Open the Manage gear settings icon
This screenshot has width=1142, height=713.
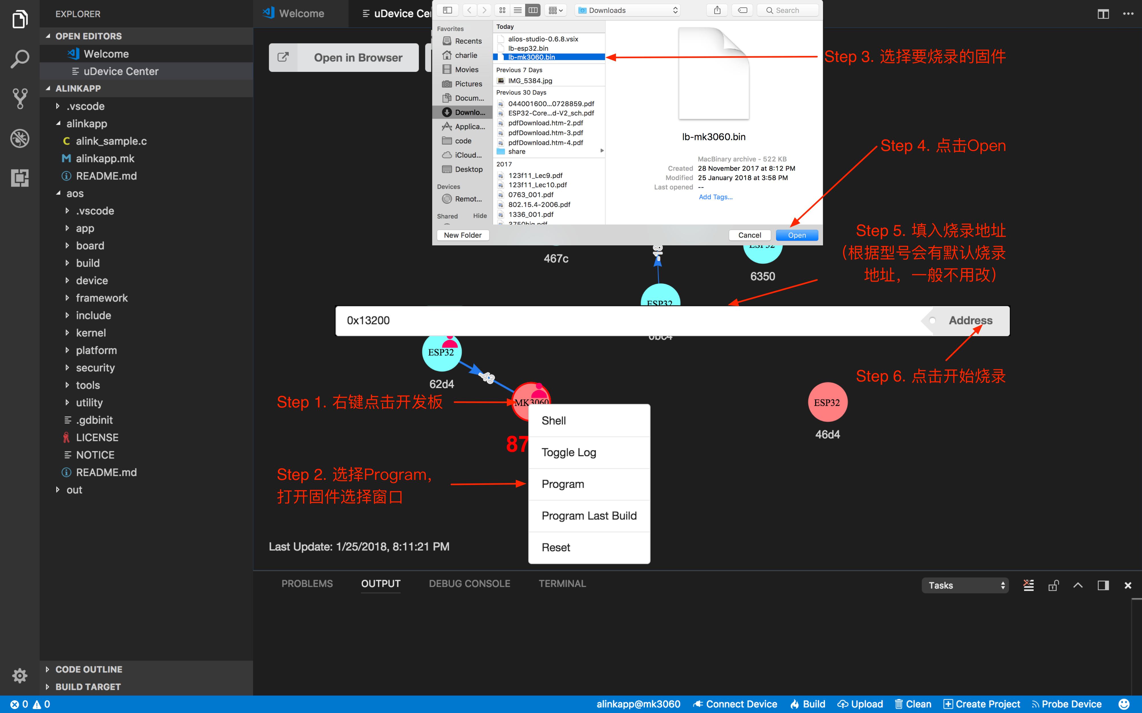19,676
